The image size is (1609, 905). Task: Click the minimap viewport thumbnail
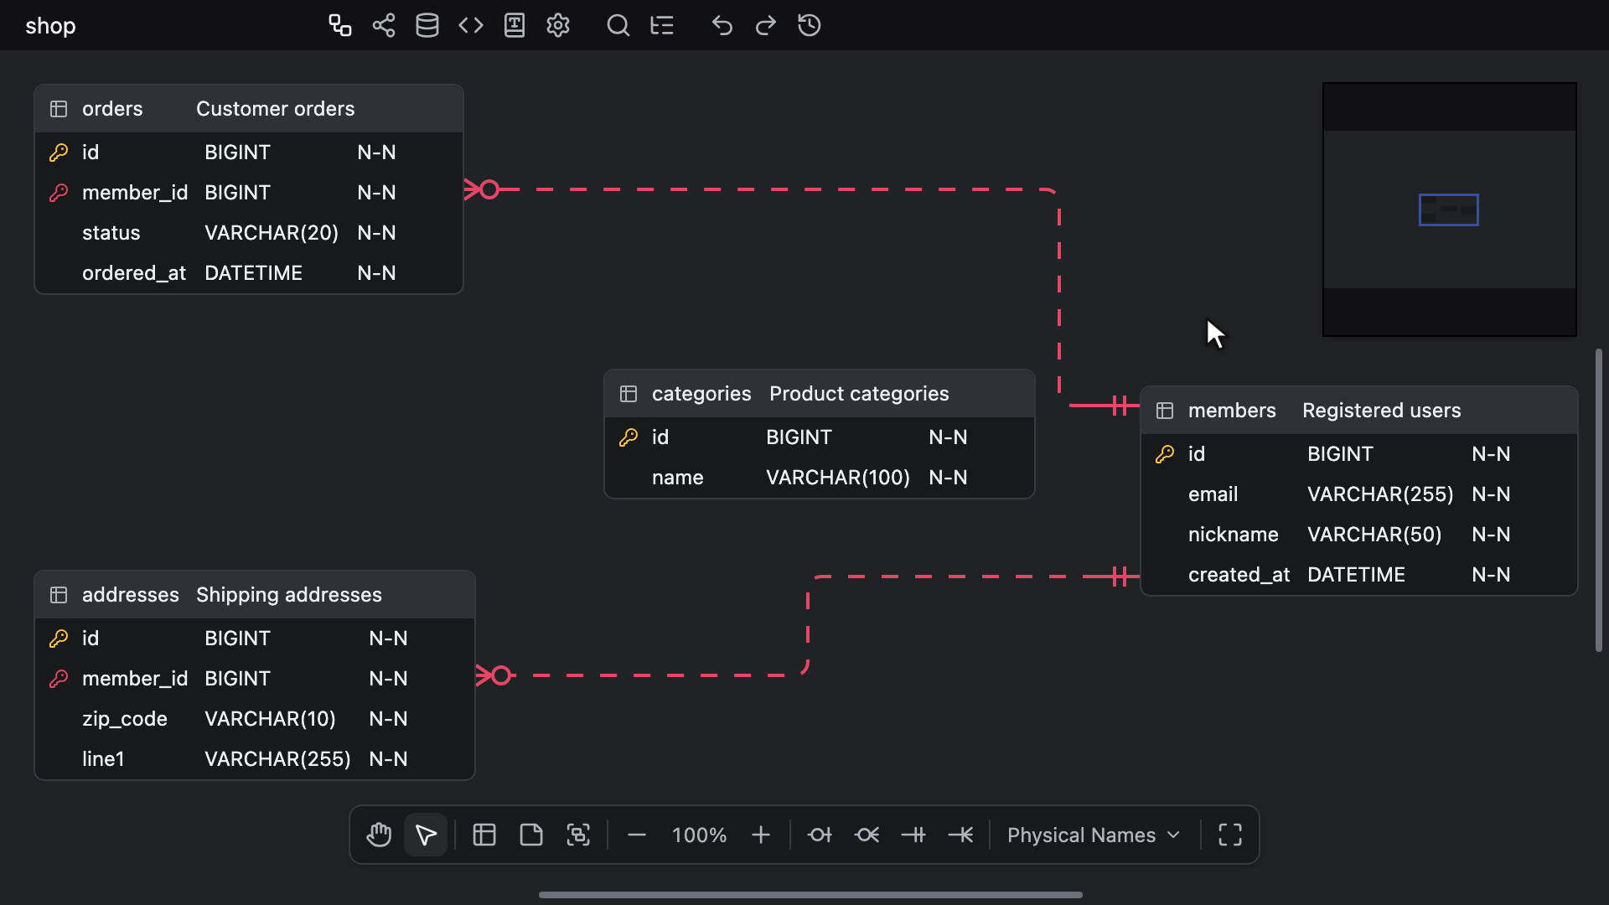point(1448,209)
